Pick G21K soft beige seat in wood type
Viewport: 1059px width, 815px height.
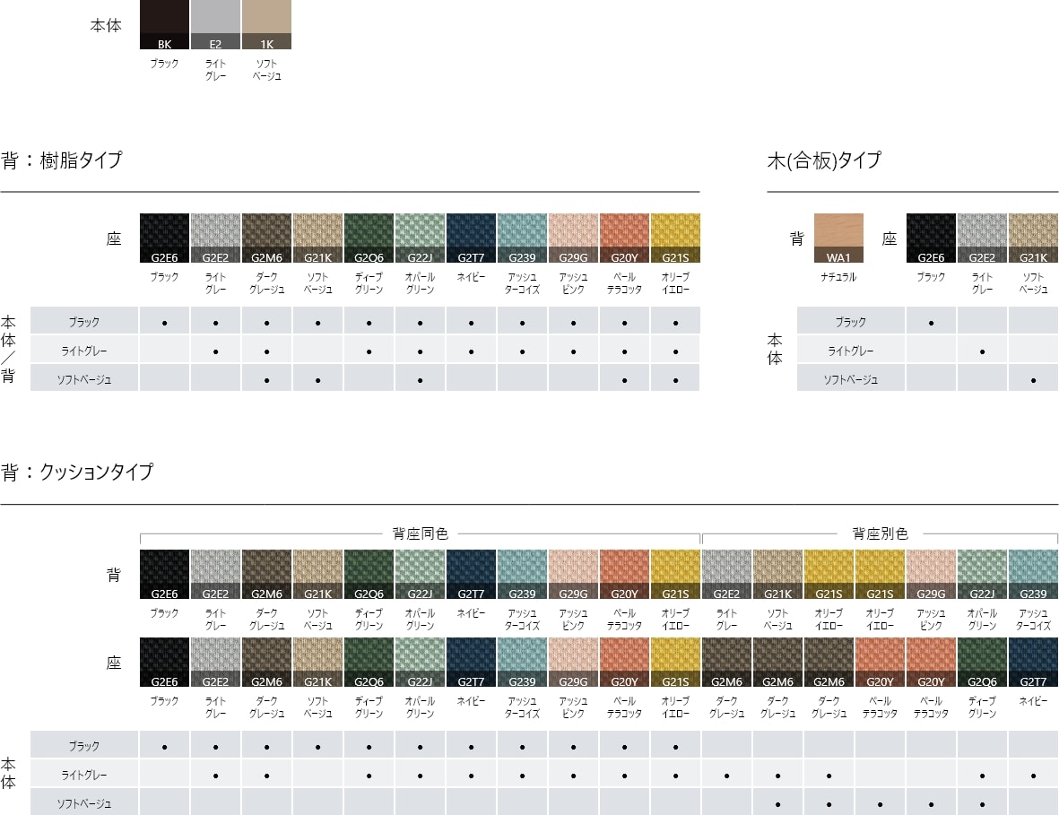click(x=1033, y=238)
